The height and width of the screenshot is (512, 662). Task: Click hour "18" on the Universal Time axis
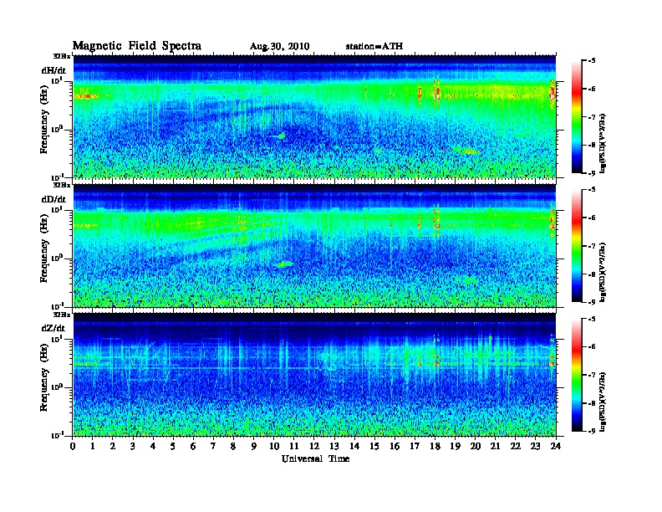click(435, 446)
